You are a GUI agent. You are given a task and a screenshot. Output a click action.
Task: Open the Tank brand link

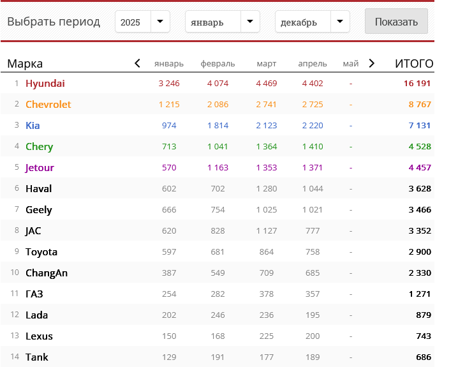[x=37, y=357]
